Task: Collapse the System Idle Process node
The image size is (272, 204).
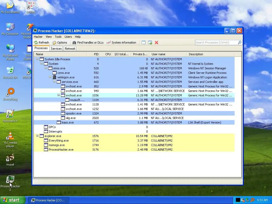Action: click(37, 59)
